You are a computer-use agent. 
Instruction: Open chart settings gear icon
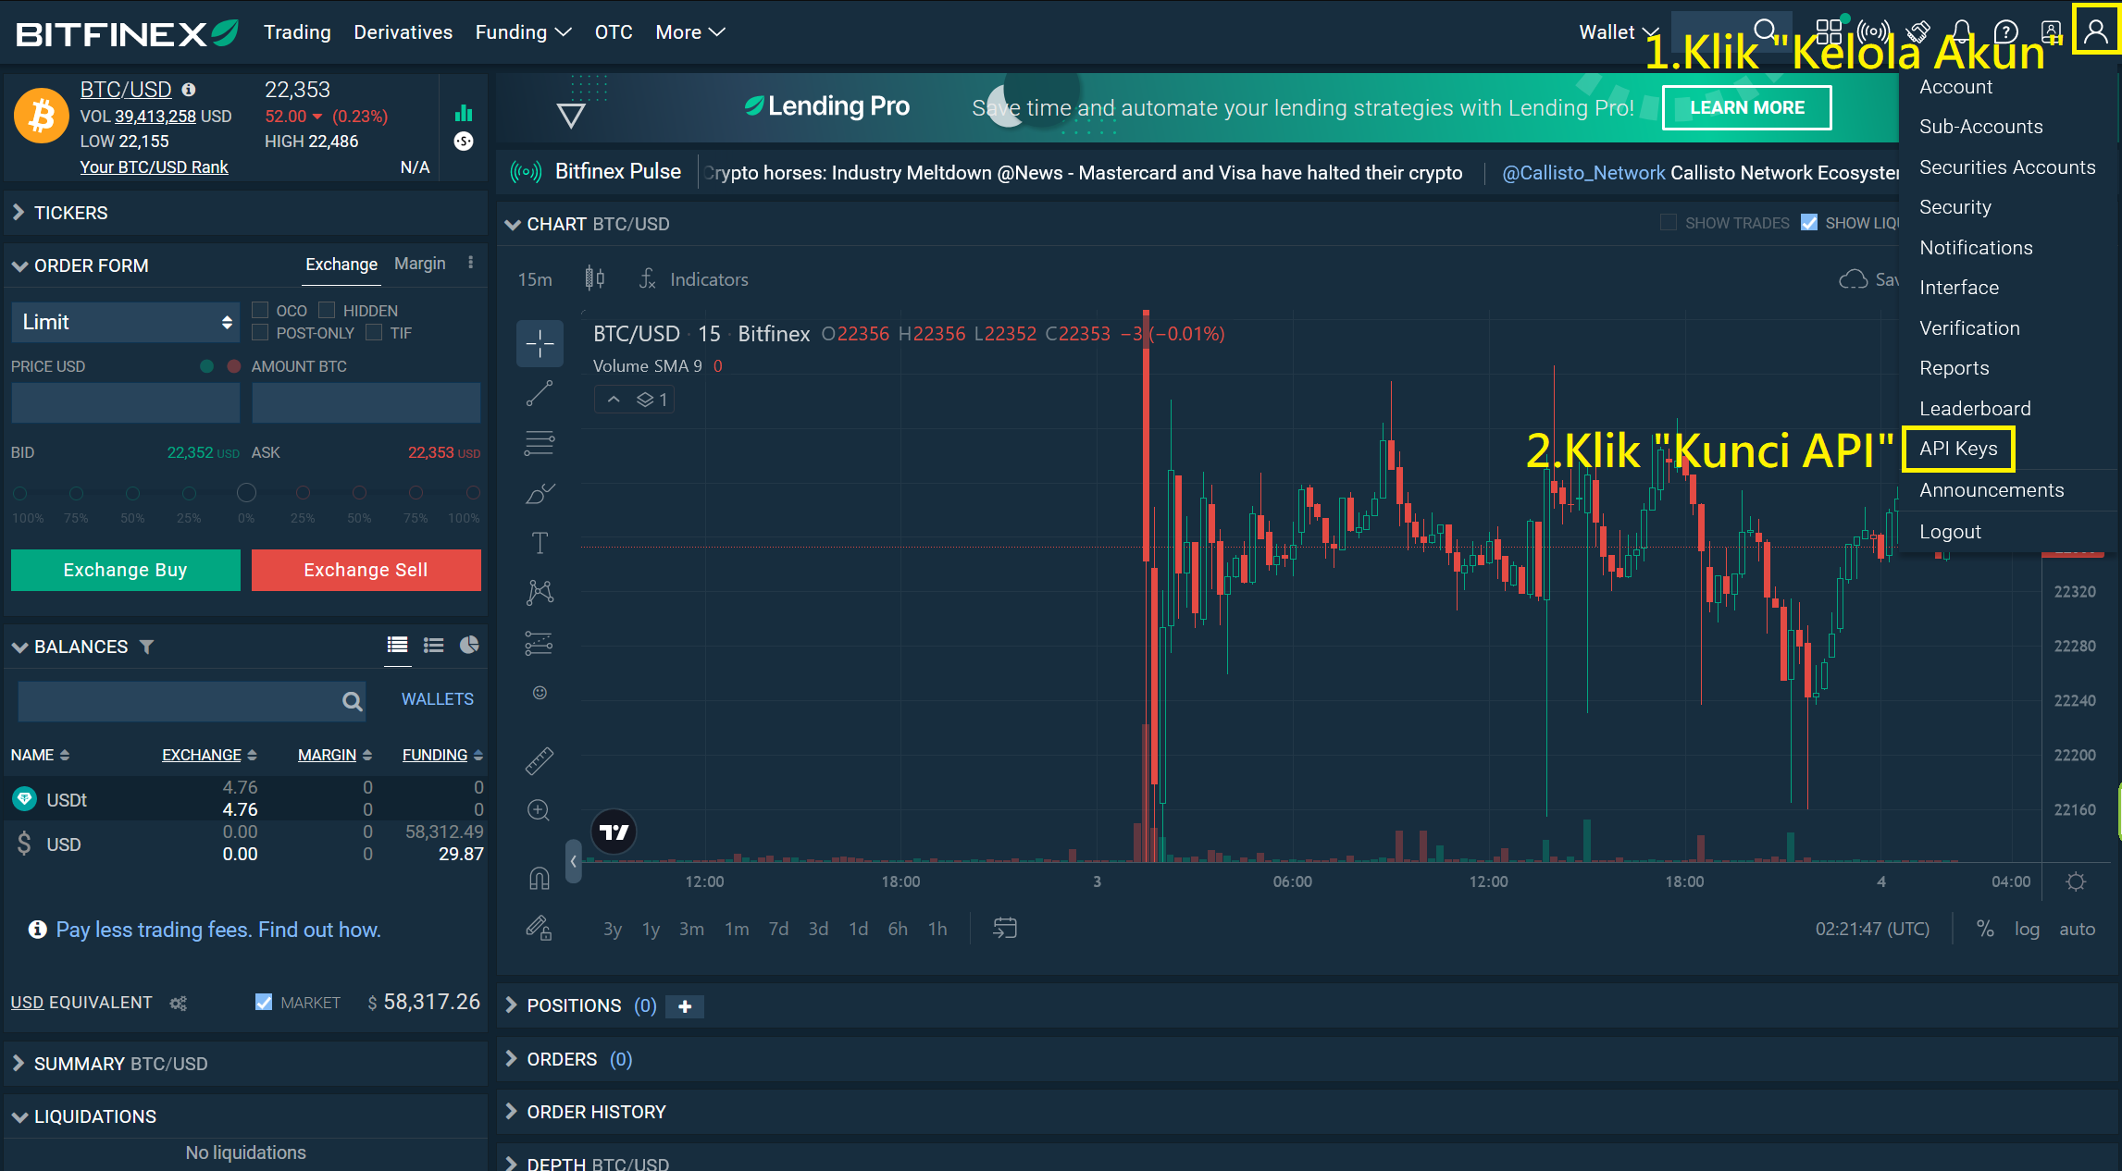pyautogui.click(x=2076, y=881)
